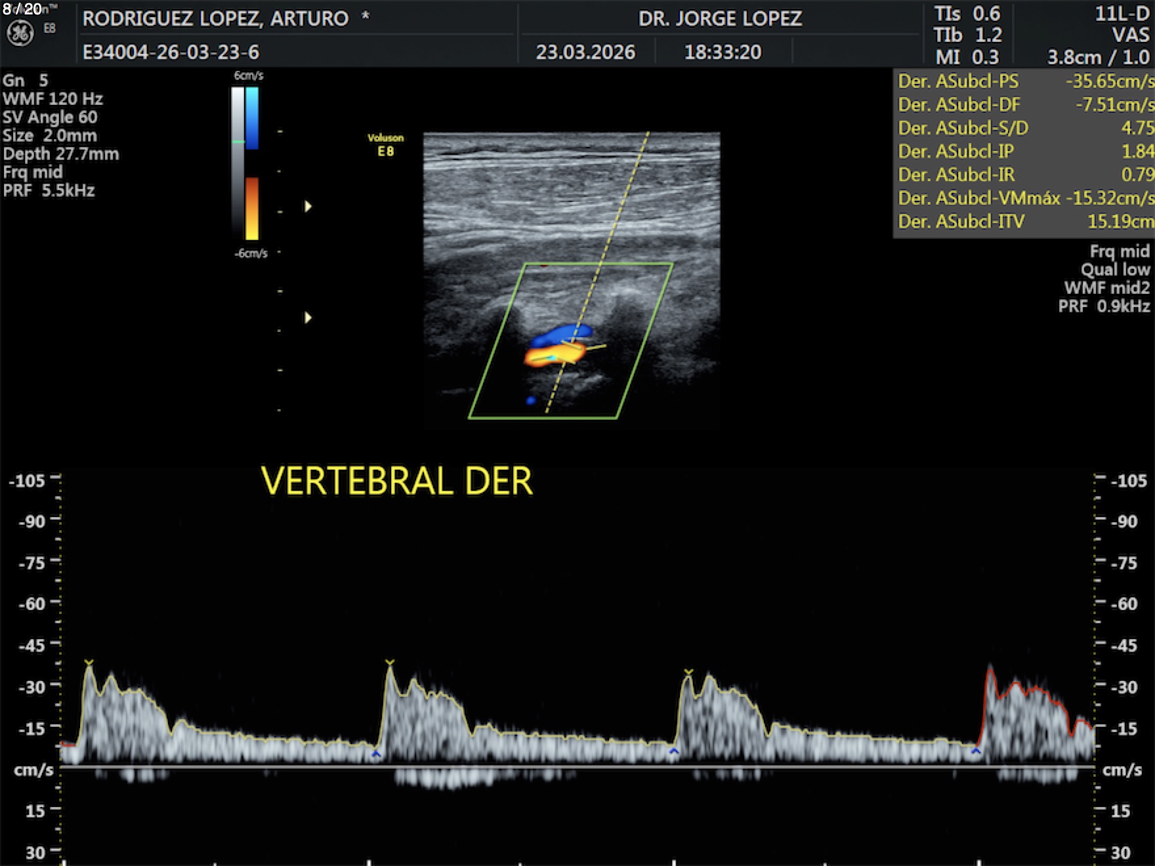This screenshot has height=866, width=1155.
Task: Click the first blue end-diastolic caret marker
Action: coord(376,754)
